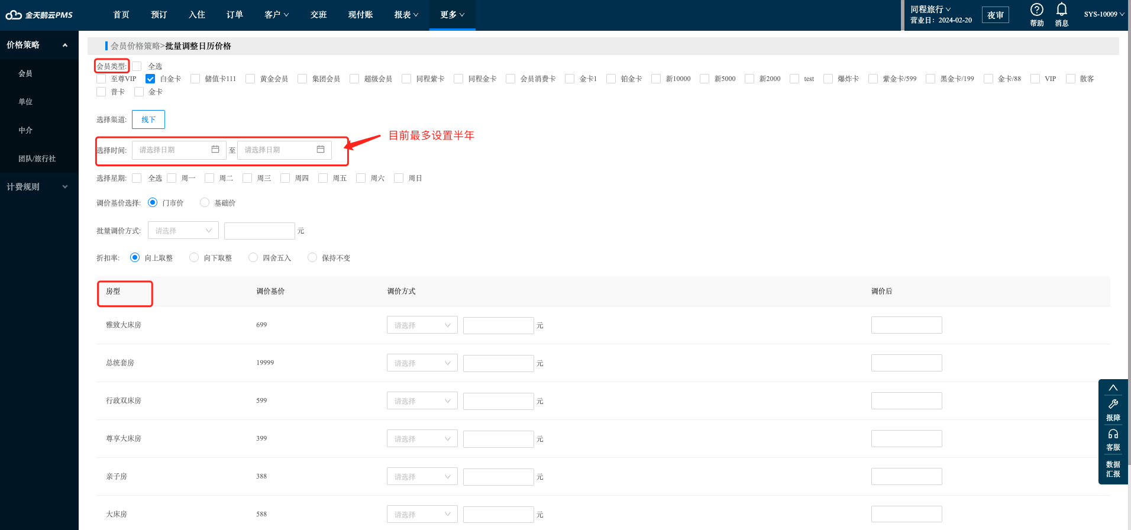Viewport: 1131px width, 530px height.
Task: Select the 保持不变 option
Action: 312,257
